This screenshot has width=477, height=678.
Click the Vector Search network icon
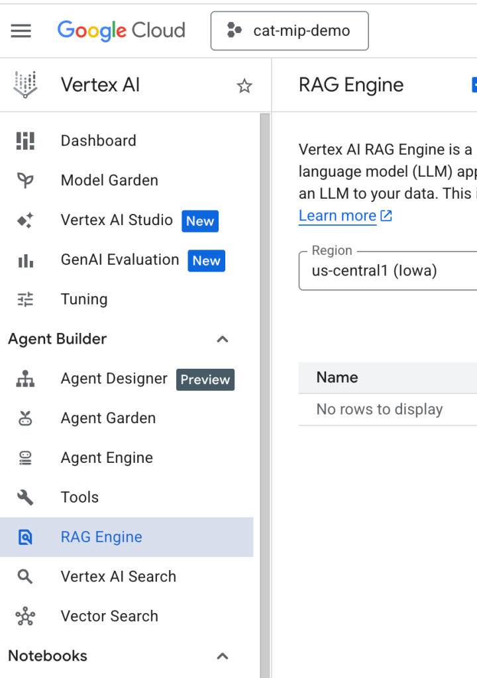[25, 616]
